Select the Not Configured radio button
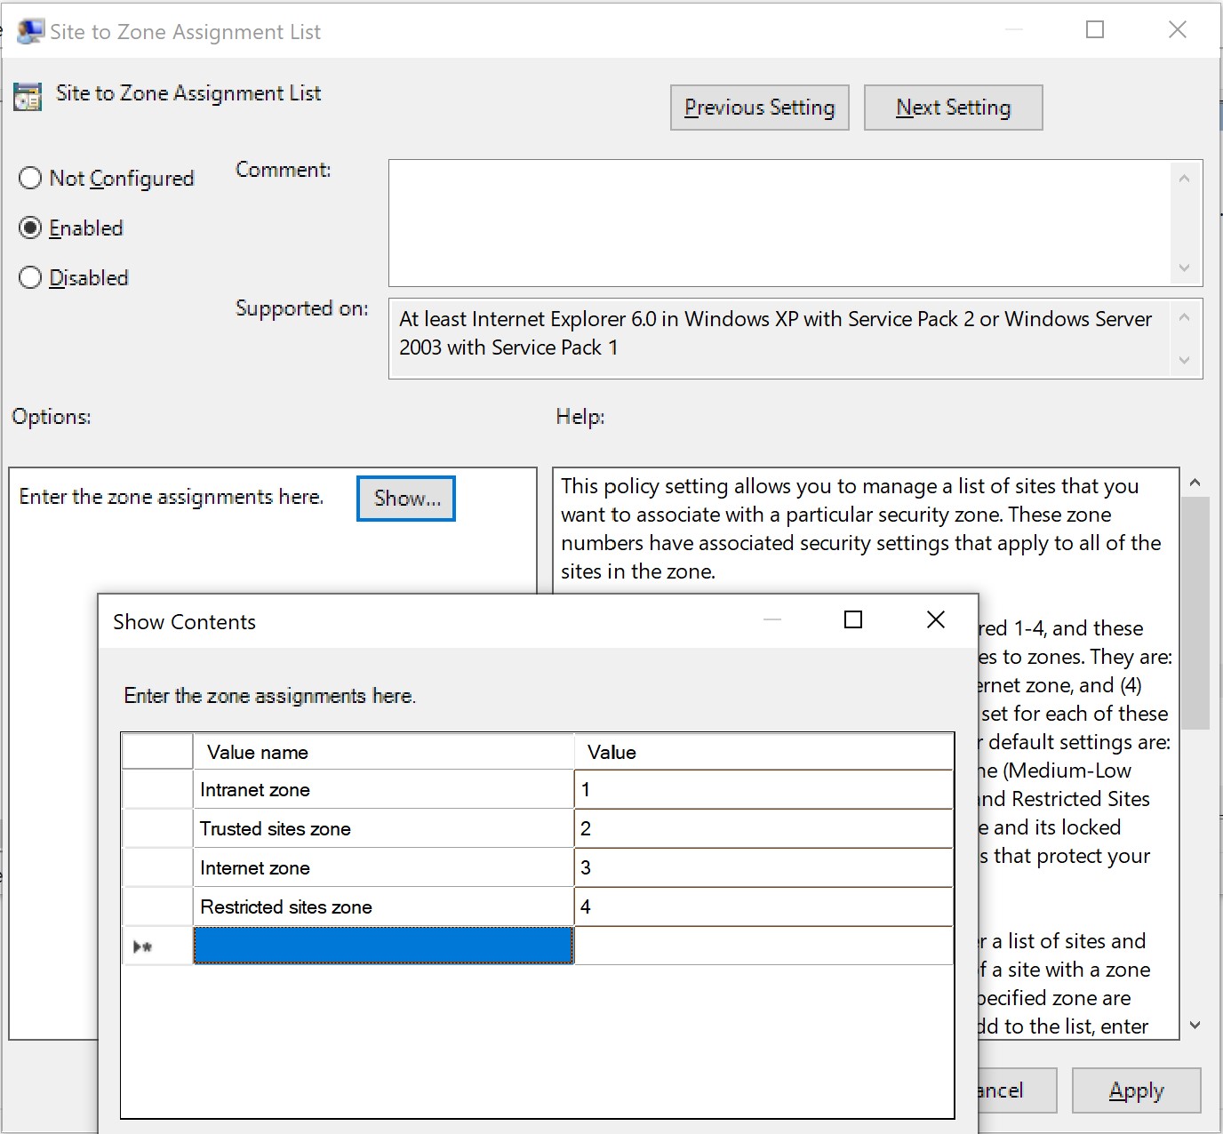Viewport: 1223px width, 1134px height. [30, 179]
